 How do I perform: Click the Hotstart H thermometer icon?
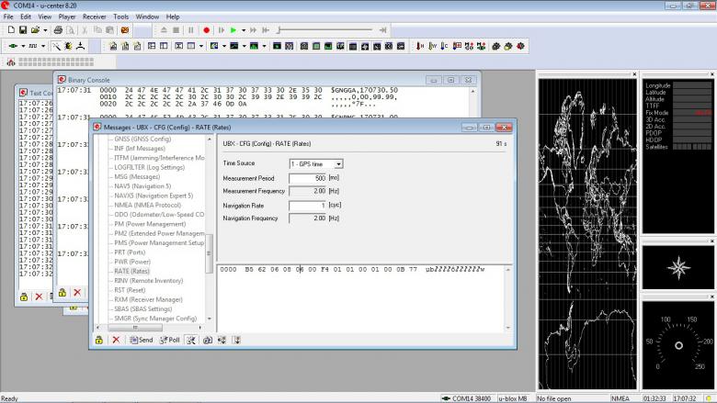[x=420, y=46]
